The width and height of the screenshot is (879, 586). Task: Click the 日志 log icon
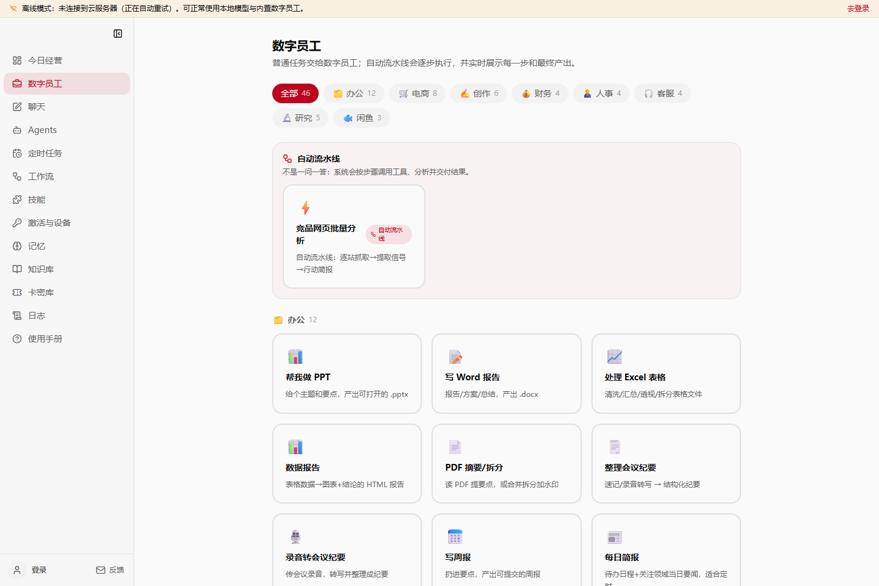point(17,316)
